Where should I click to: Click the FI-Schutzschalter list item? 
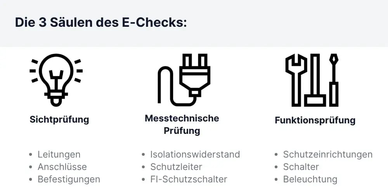189,179
